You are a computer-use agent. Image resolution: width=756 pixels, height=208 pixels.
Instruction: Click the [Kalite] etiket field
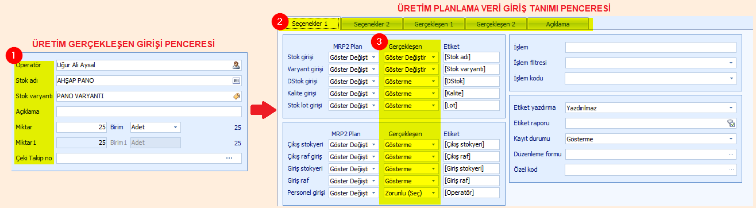[x=472, y=94]
